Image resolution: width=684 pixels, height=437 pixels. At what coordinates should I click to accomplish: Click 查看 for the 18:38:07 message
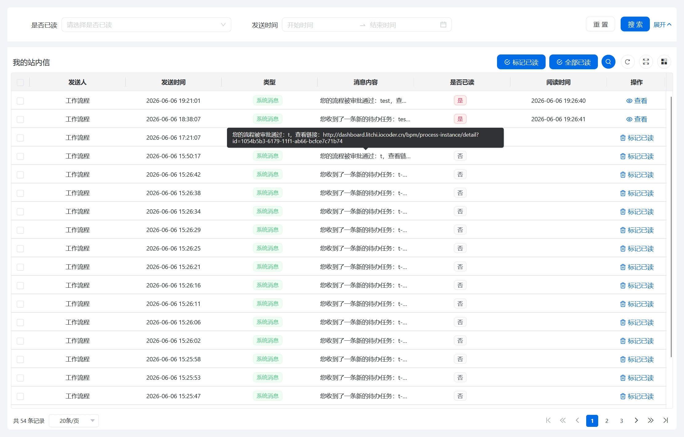(x=637, y=119)
